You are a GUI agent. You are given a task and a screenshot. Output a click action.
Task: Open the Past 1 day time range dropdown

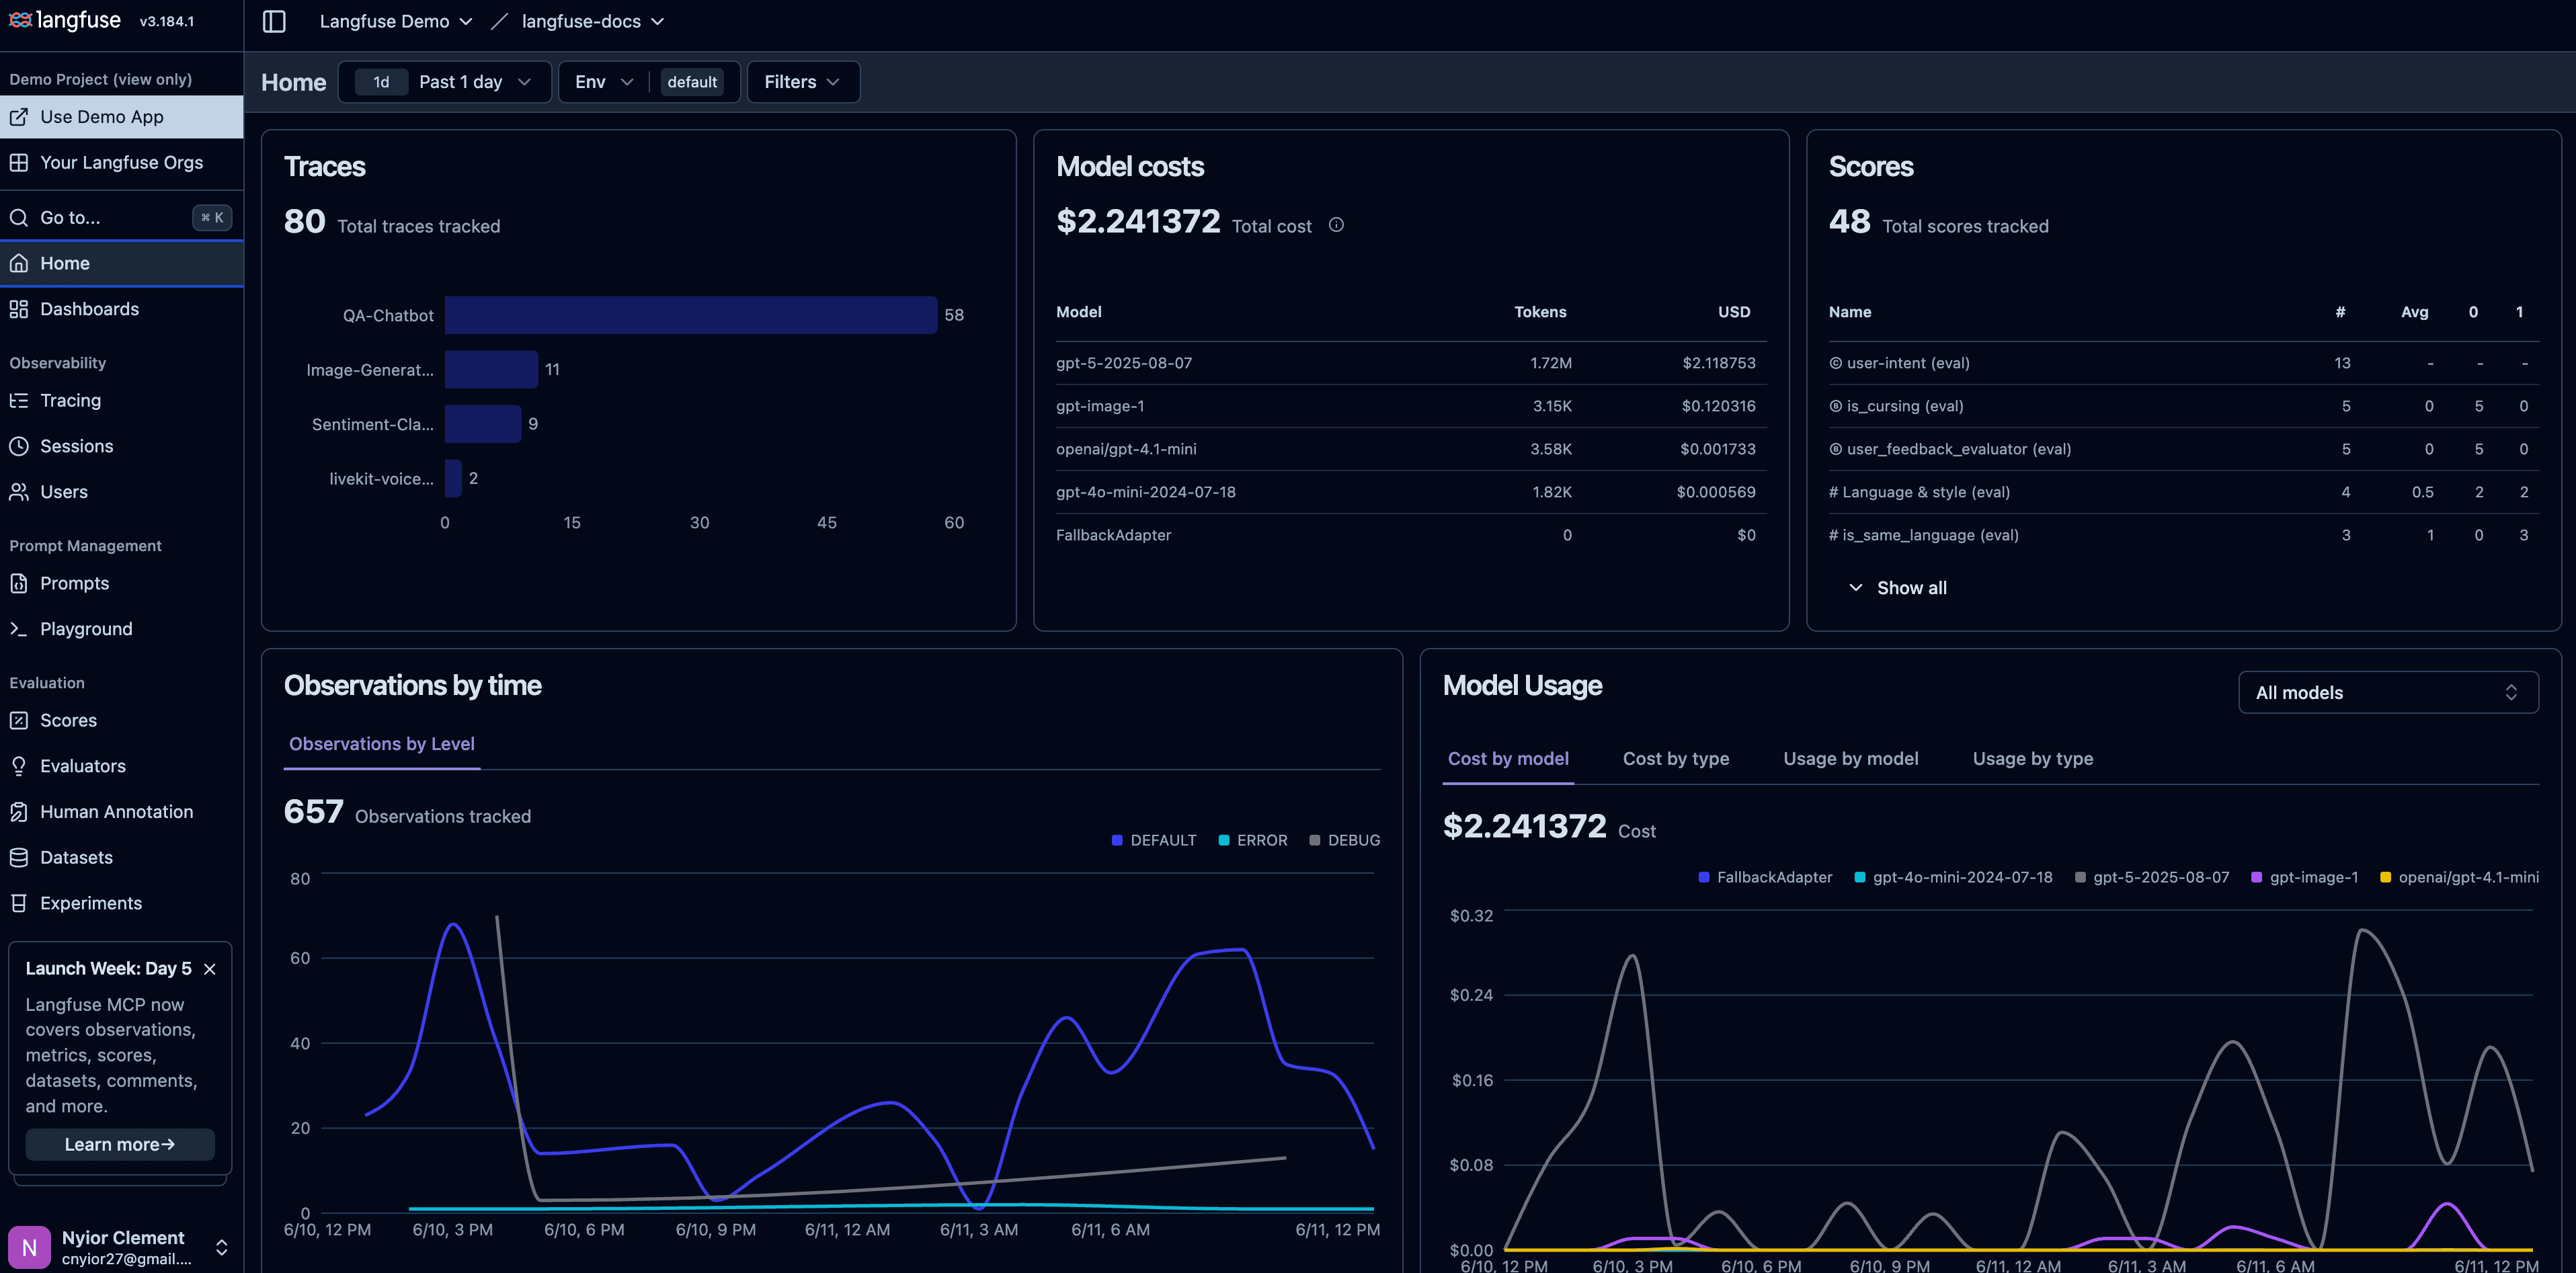(445, 82)
